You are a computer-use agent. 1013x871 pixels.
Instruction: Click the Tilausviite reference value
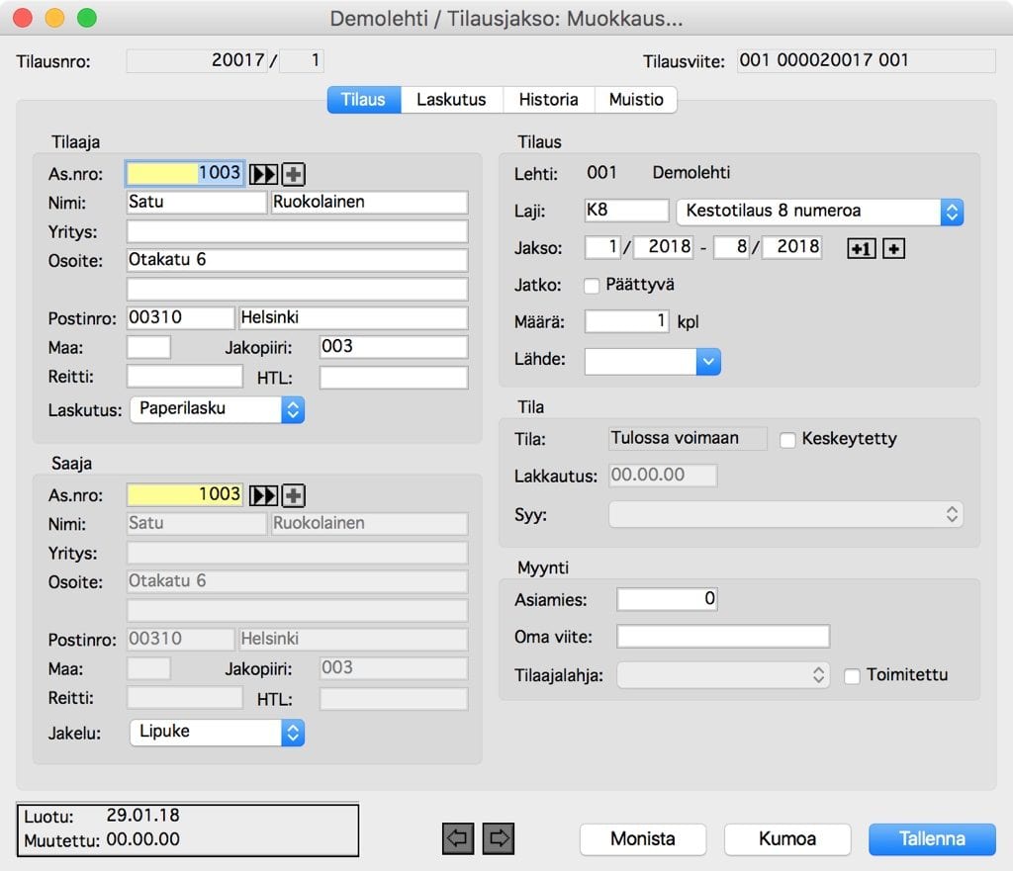[866, 61]
